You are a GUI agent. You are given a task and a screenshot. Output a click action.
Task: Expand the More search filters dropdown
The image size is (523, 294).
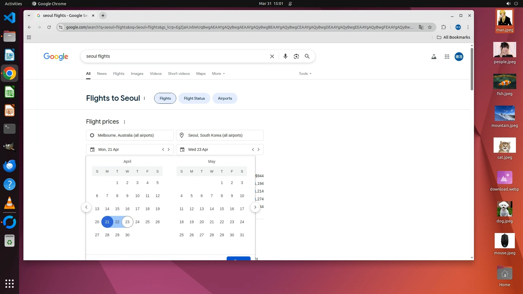coord(218,73)
